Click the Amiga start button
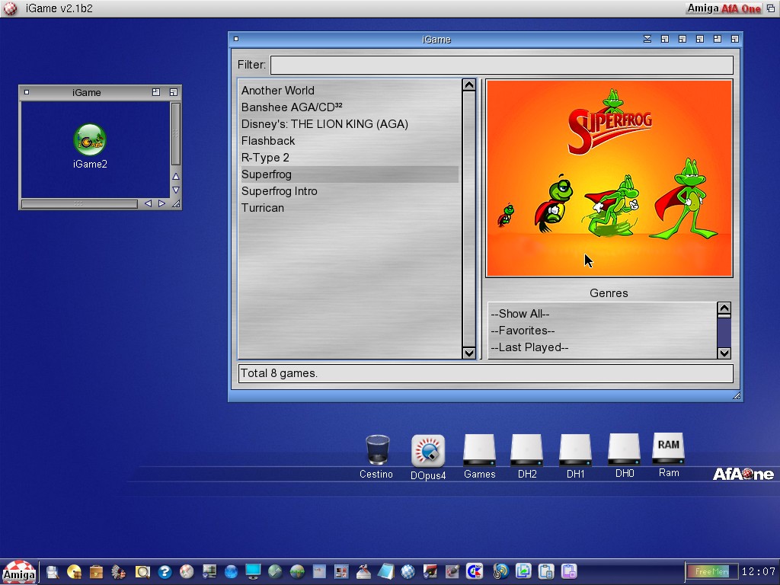 [x=18, y=572]
